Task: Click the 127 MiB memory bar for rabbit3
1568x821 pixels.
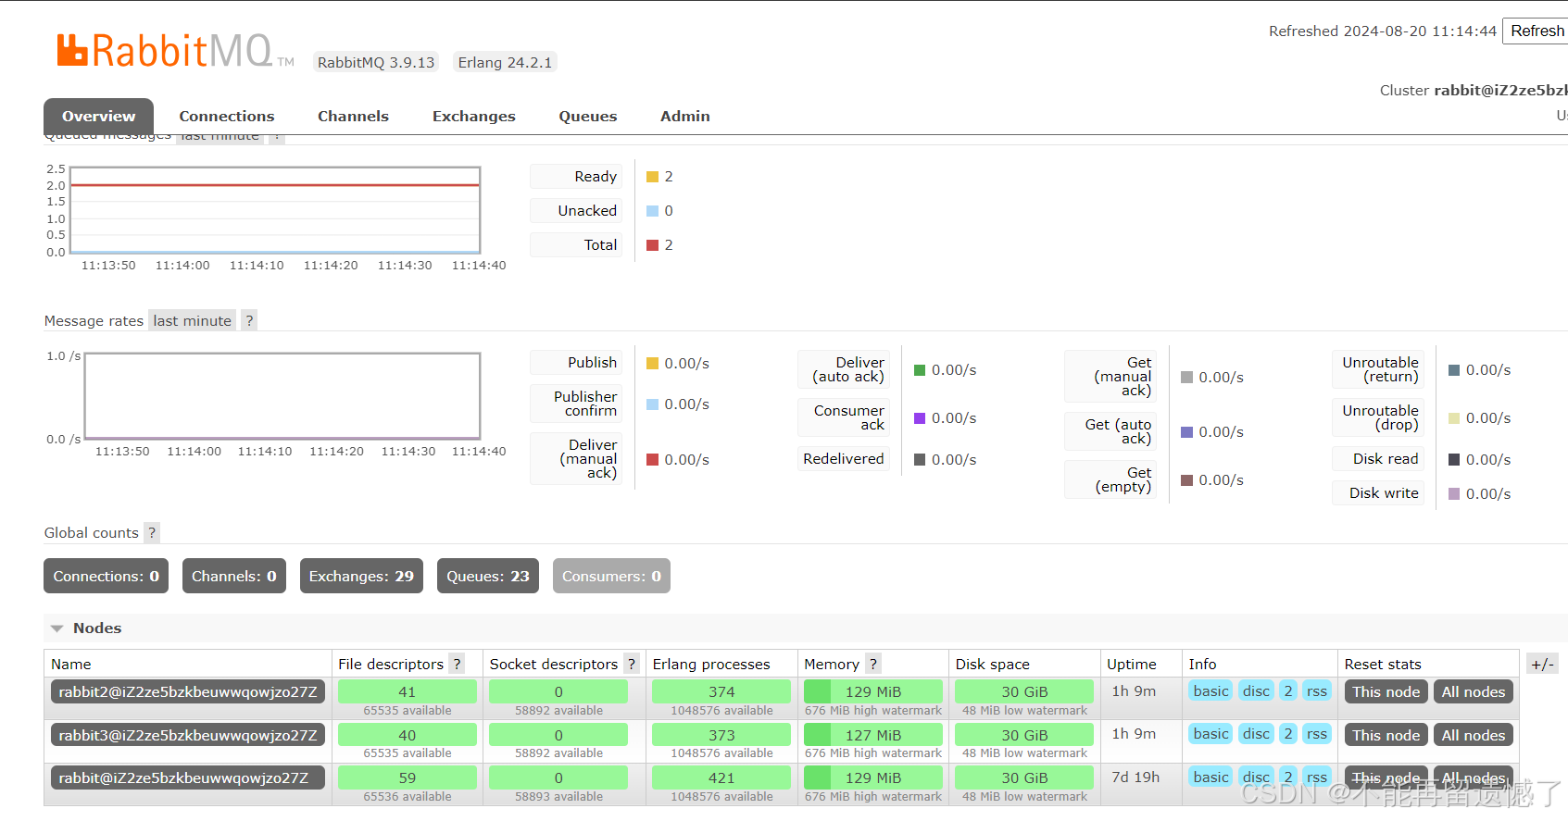Action: (873, 735)
